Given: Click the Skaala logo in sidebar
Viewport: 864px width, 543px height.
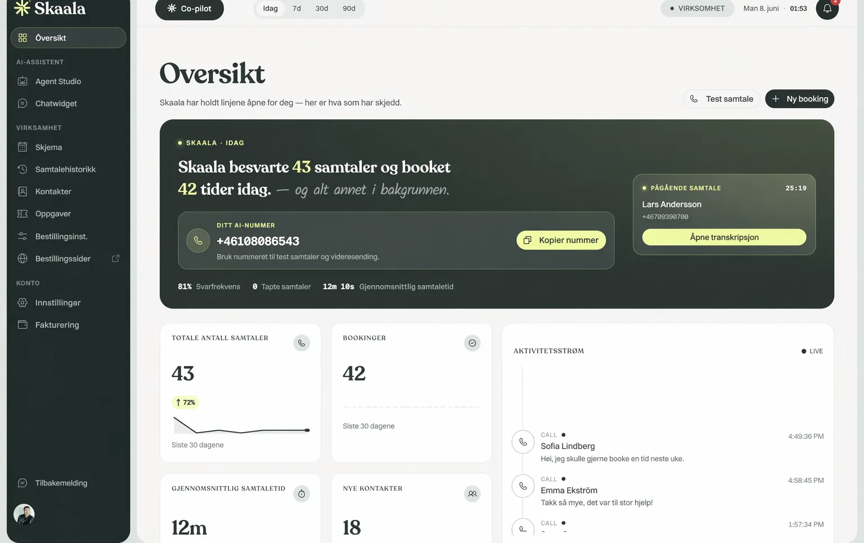Looking at the screenshot, I should [50, 8].
